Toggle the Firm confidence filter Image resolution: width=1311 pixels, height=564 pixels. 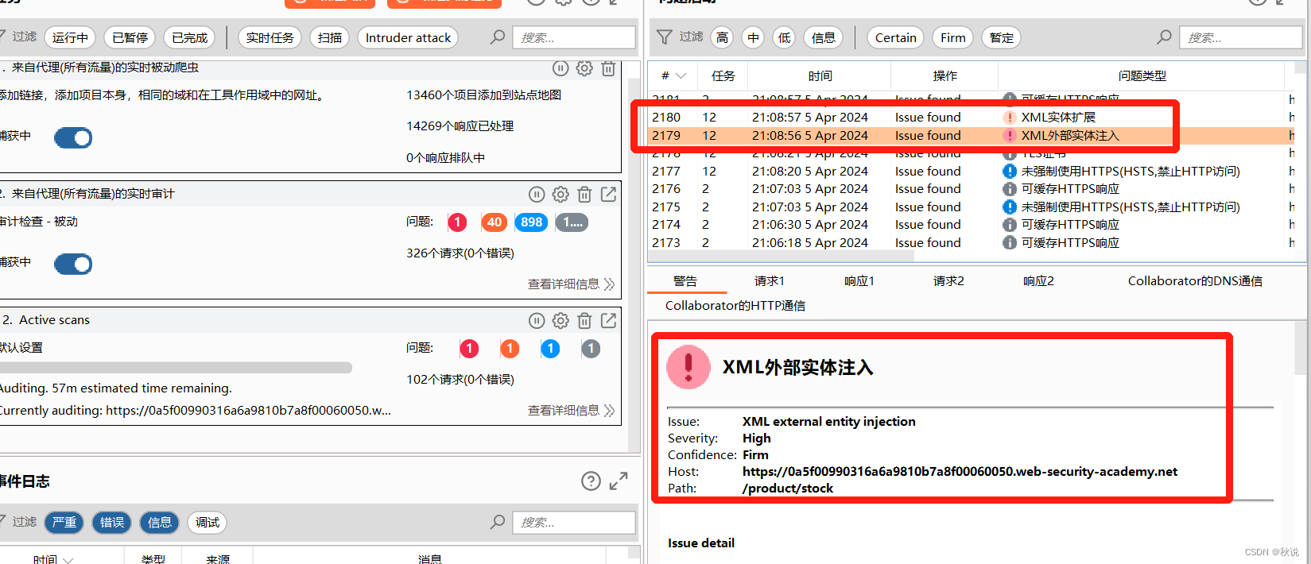coord(953,37)
